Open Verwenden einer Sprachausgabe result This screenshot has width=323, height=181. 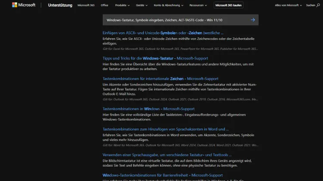pos(167,155)
